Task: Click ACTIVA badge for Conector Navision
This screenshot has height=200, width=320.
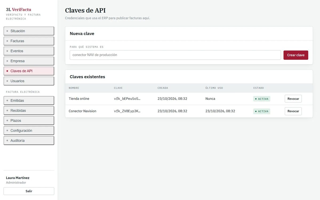Action: [x=262, y=111]
